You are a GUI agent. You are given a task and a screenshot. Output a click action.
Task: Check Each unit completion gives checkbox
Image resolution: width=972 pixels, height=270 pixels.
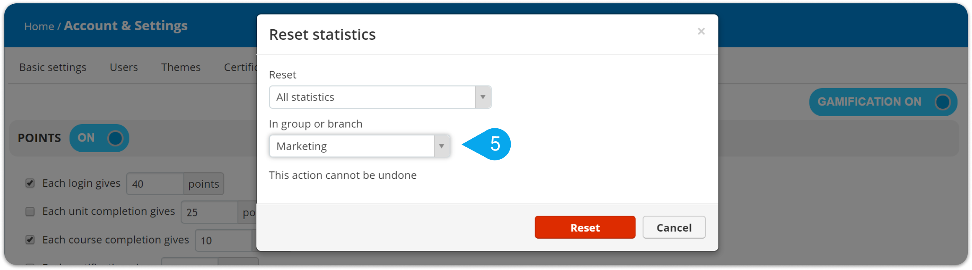(30, 211)
